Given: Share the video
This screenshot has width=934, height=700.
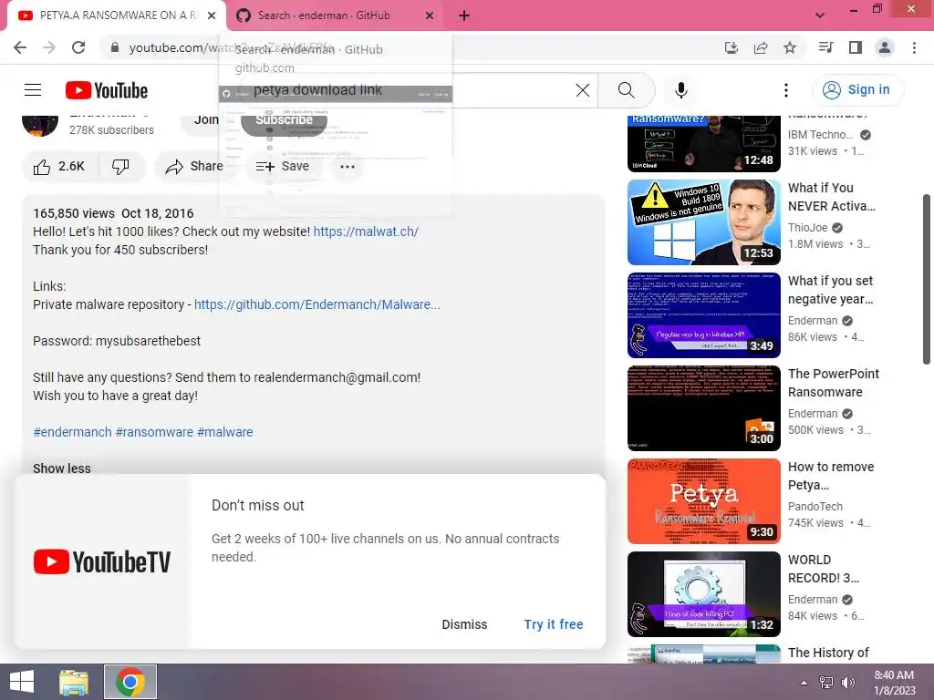Looking at the screenshot, I should click(x=195, y=167).
